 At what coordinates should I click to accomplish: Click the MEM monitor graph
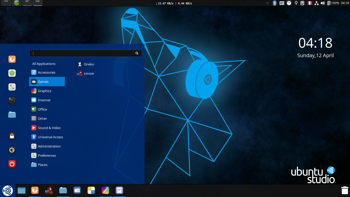pyautogui.click(x=17, y=3)
